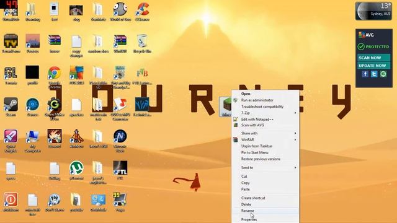
Task: Open the Twitter icon in AVG gadget
Action: click(x=374, y=74)
